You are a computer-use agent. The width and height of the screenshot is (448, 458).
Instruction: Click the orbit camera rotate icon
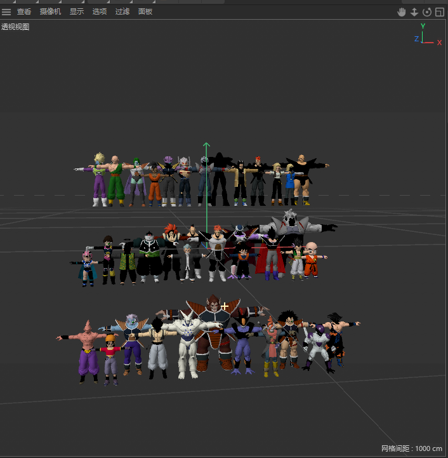tap(426, 12)
